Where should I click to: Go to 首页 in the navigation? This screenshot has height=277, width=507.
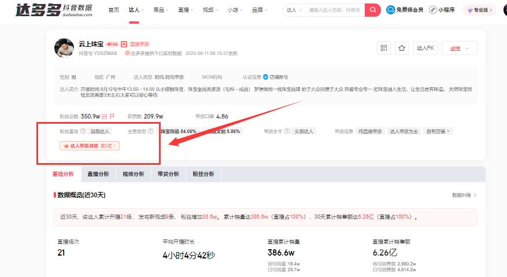[114, 10]
